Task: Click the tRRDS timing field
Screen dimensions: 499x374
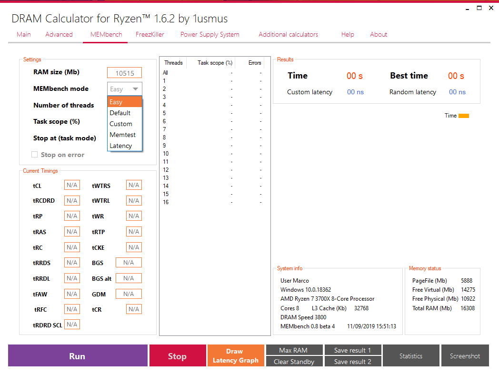Action: click(x=72, y=262)
